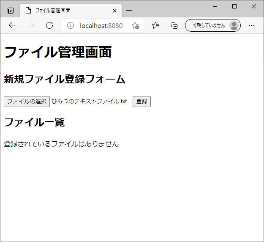Screen dimensions: 264x242
Task: Click the ひみつのテキストファイル.txt file name
Action: (89, 102)
